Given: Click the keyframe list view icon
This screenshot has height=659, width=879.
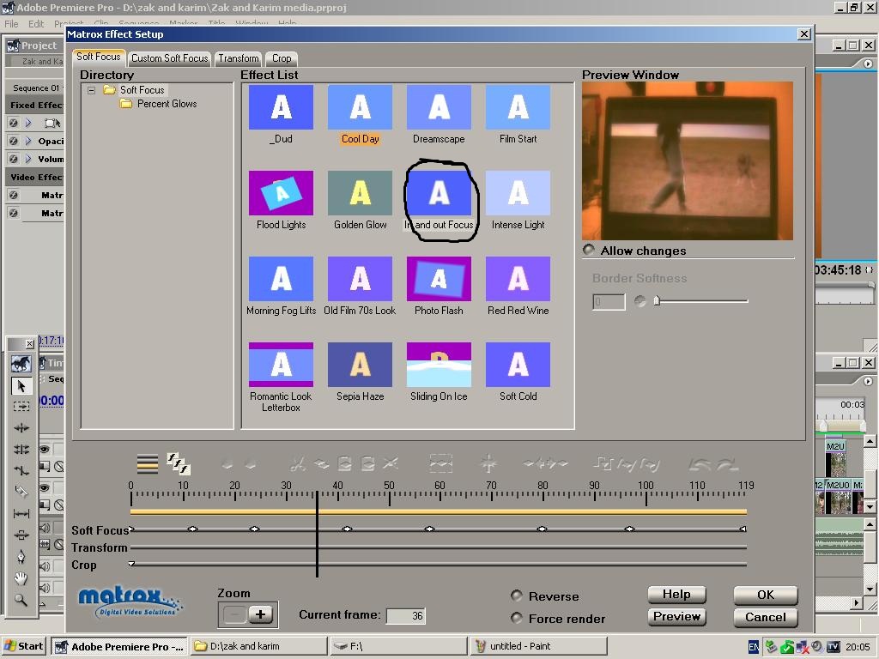Looking at the screenshot, I should point(148,464).
